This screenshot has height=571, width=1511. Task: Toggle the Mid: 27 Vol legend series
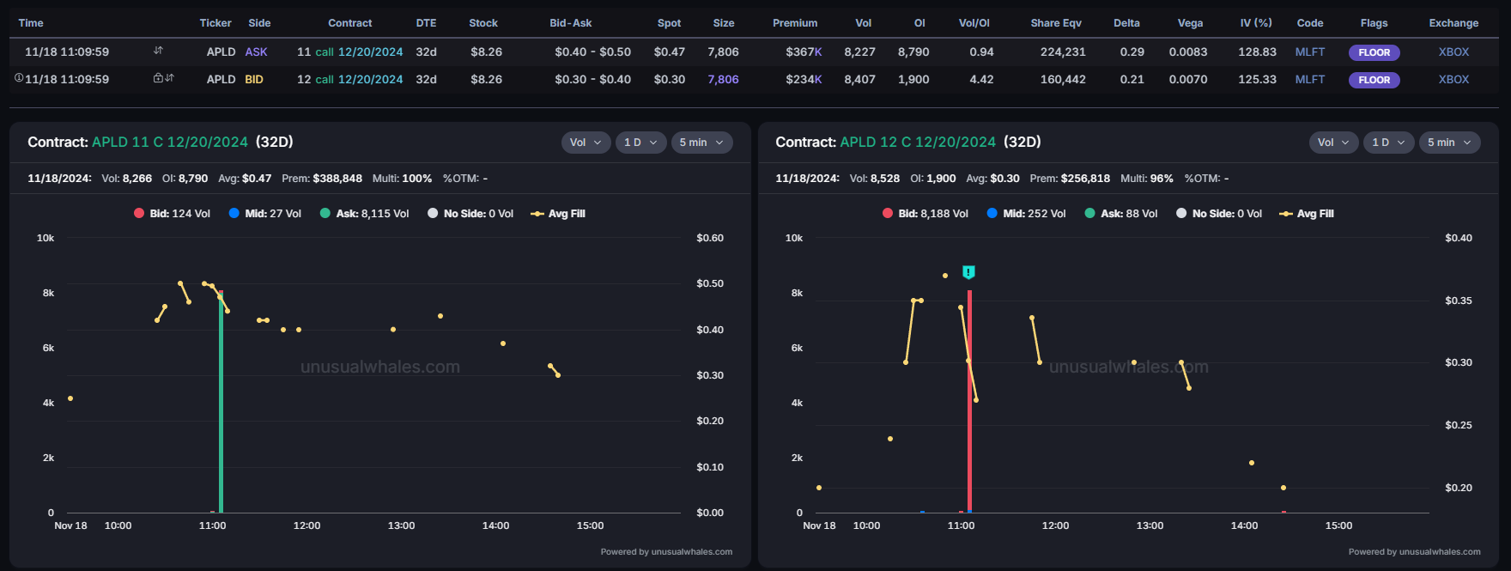click(x=265, y=214)
